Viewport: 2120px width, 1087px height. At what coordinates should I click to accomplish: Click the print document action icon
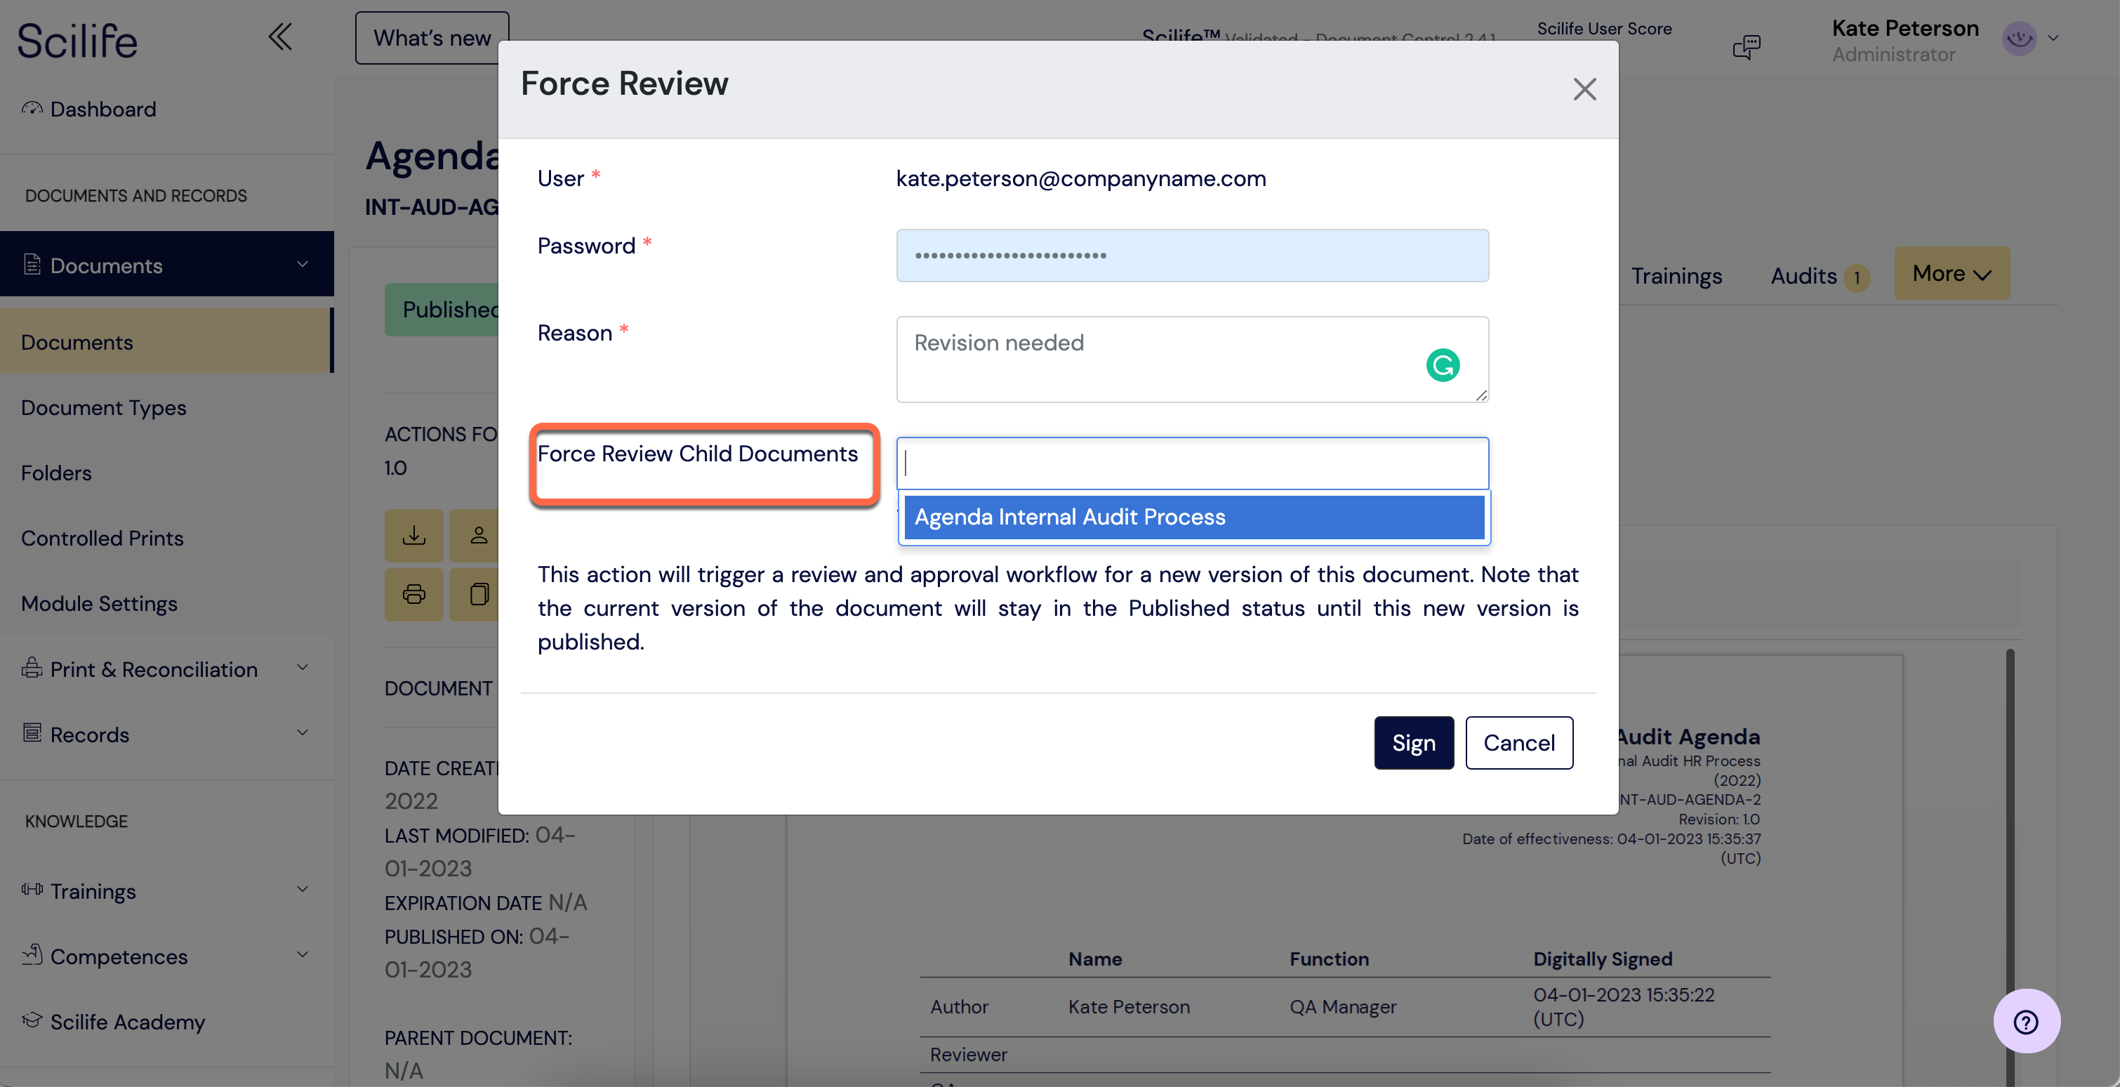(x=414, y=594)
